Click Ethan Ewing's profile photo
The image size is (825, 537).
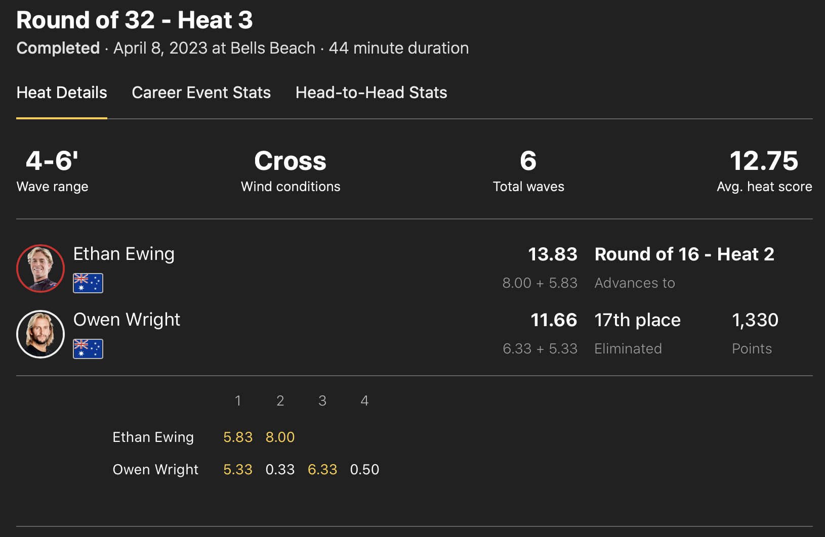40,268
